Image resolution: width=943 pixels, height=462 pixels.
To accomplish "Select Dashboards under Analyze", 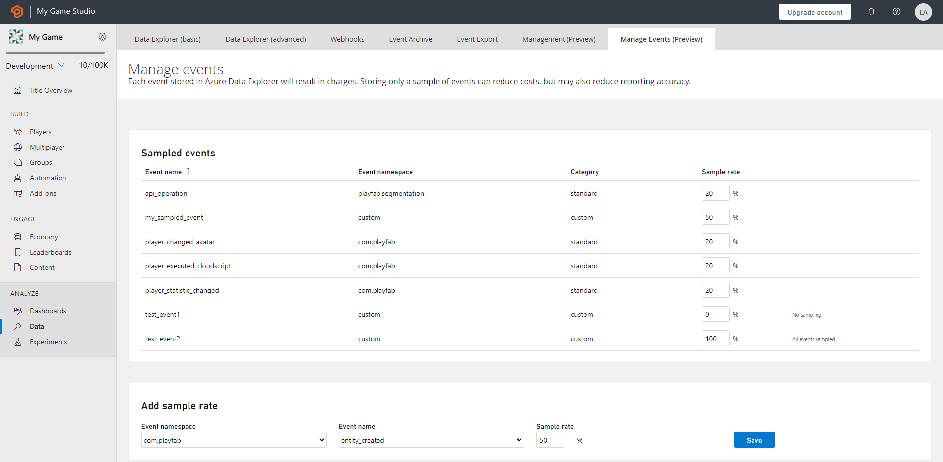I will coord(48,310).
